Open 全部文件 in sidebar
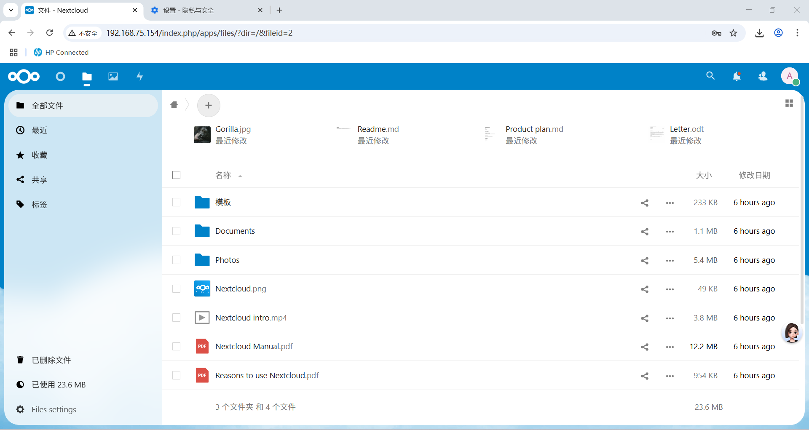 (x=83, y=105)
